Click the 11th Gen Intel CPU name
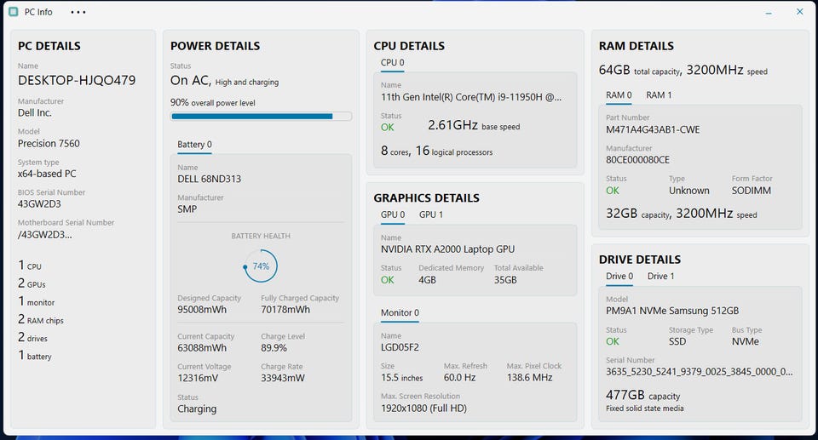Image resolution: width=818 pixels, height=440 pixels. coord(470,97)
